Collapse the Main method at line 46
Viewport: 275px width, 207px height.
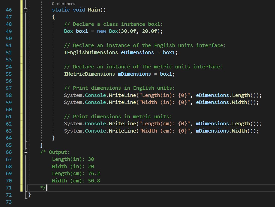(x=25, y=10)
